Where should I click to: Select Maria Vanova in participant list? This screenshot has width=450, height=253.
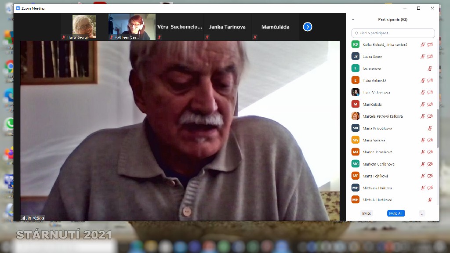pos(374,140)
